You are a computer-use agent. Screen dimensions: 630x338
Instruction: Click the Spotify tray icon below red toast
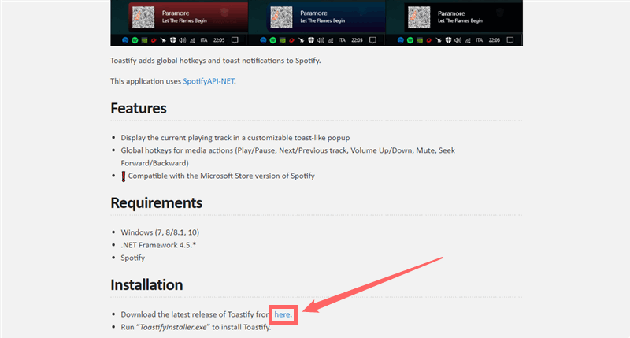point(135,40)
